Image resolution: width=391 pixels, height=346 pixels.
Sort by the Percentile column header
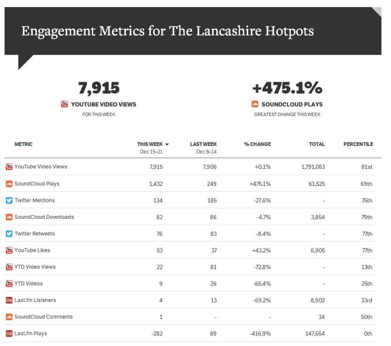click(x=358, y=144)
